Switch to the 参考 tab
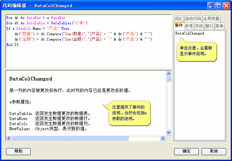This screenshot has height=161, width=232. (x=189, y=26)
